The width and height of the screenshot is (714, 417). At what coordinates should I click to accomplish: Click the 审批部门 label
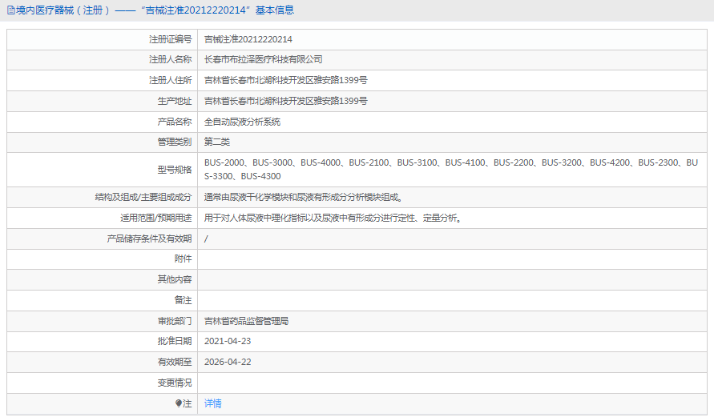(175, 321)
